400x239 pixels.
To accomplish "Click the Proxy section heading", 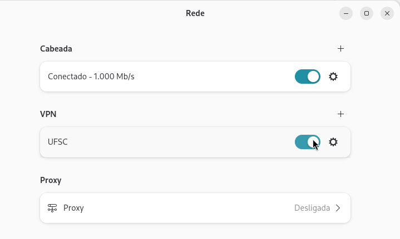I will coord(51,180).
